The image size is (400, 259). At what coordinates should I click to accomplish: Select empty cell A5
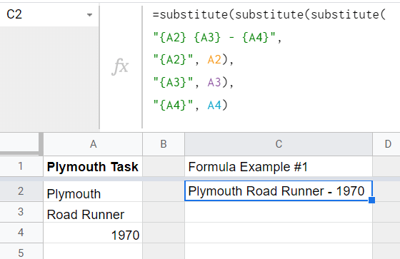93,251
